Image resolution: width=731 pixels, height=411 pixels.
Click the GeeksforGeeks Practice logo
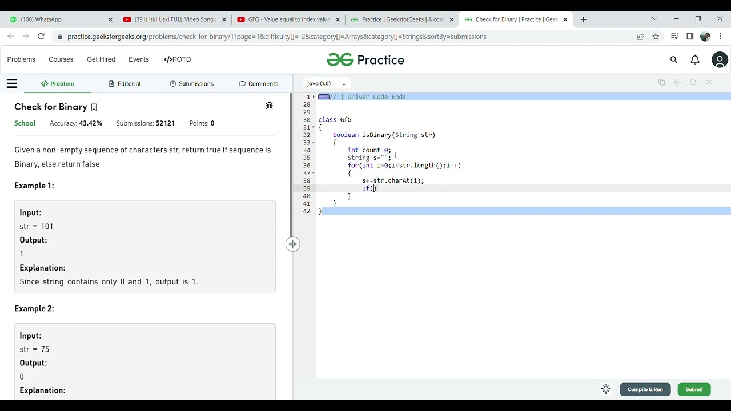coord(365,59)
